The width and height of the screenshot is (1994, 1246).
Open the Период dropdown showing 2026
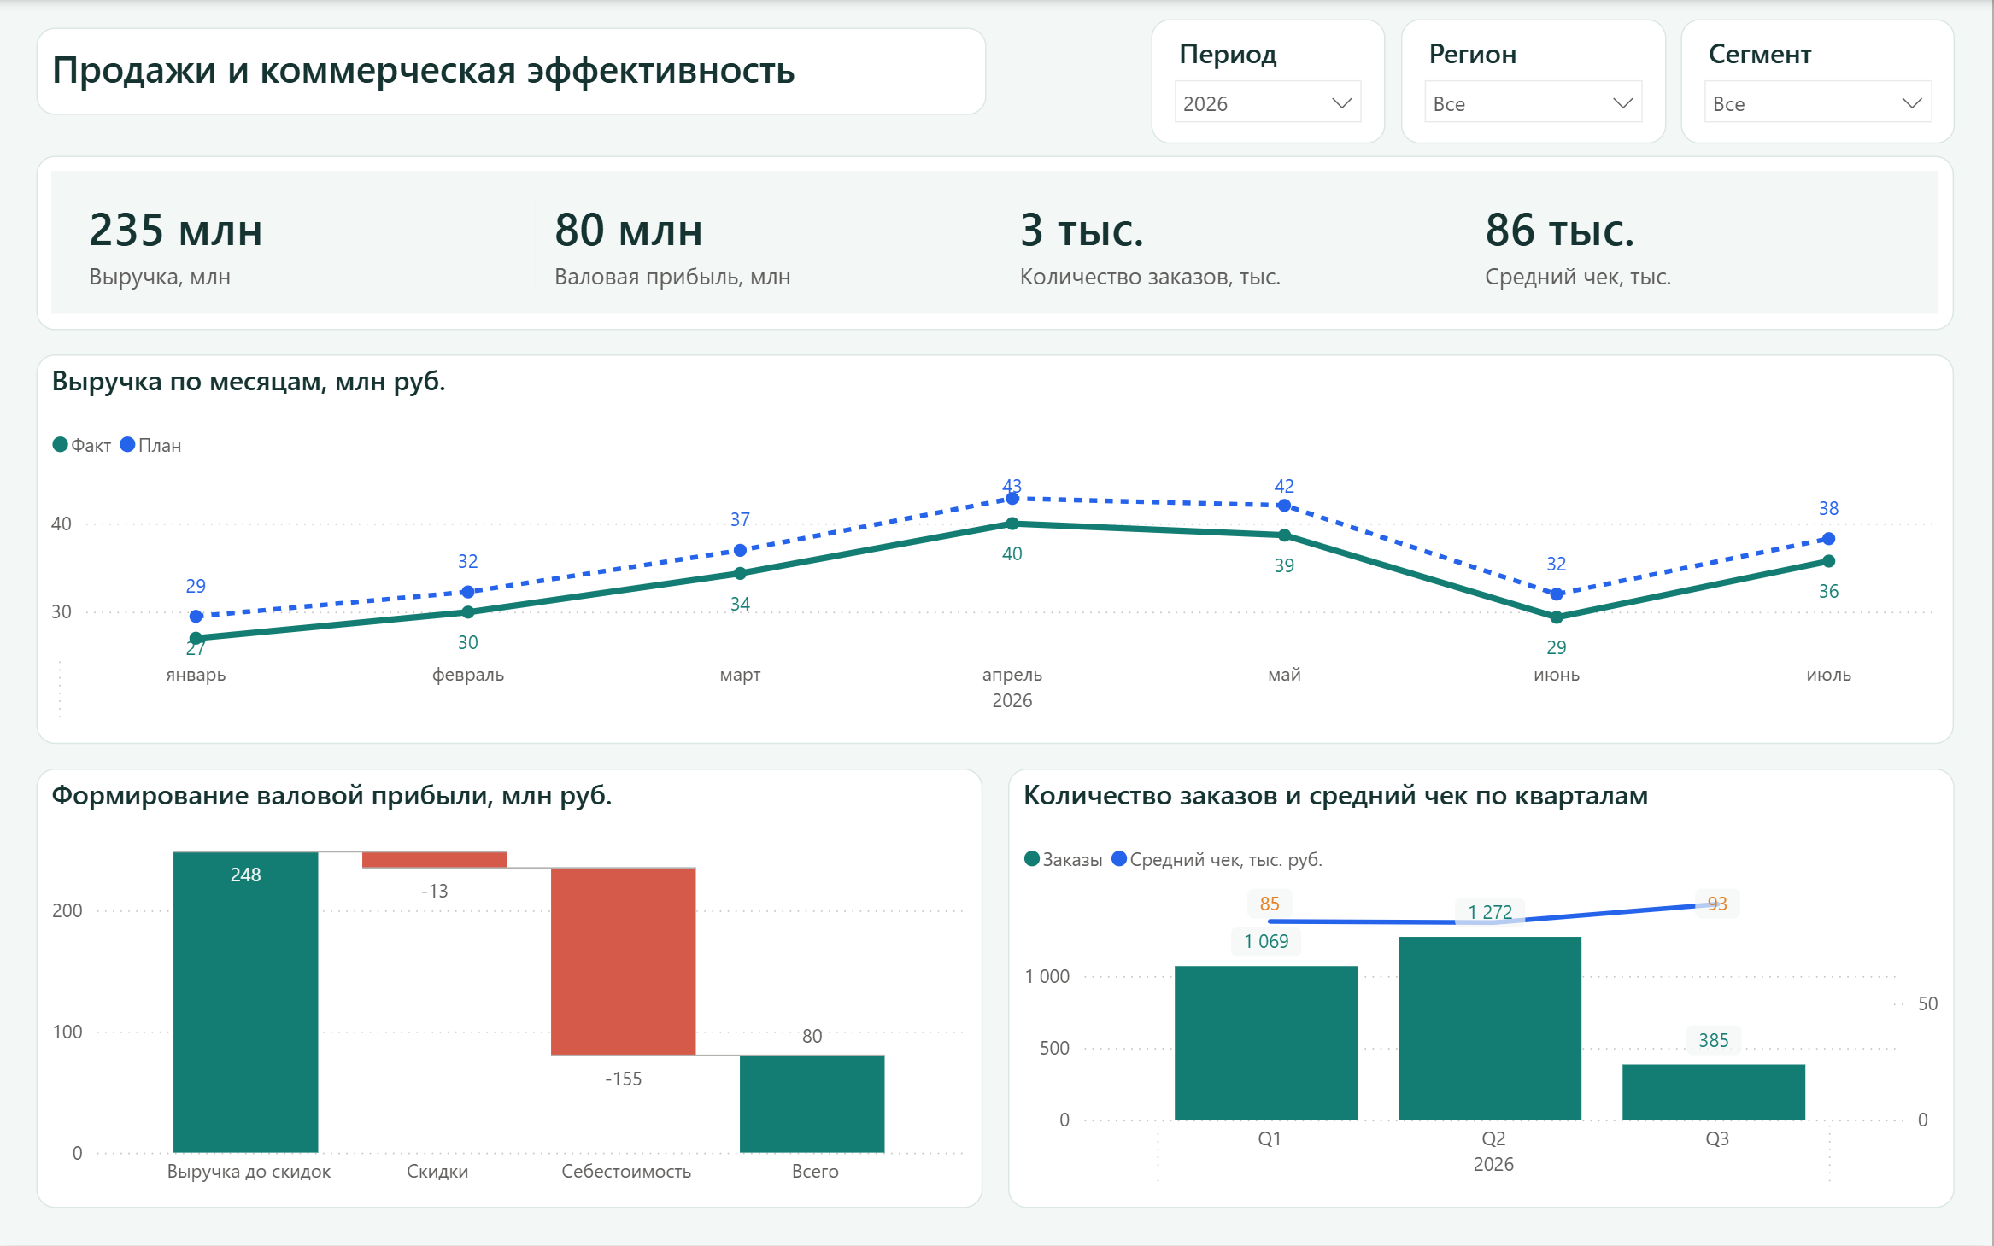(1268, 103)
